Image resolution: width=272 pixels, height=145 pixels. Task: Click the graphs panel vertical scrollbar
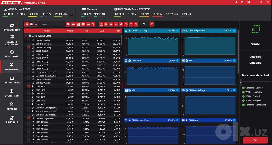[x=238, y=52]
